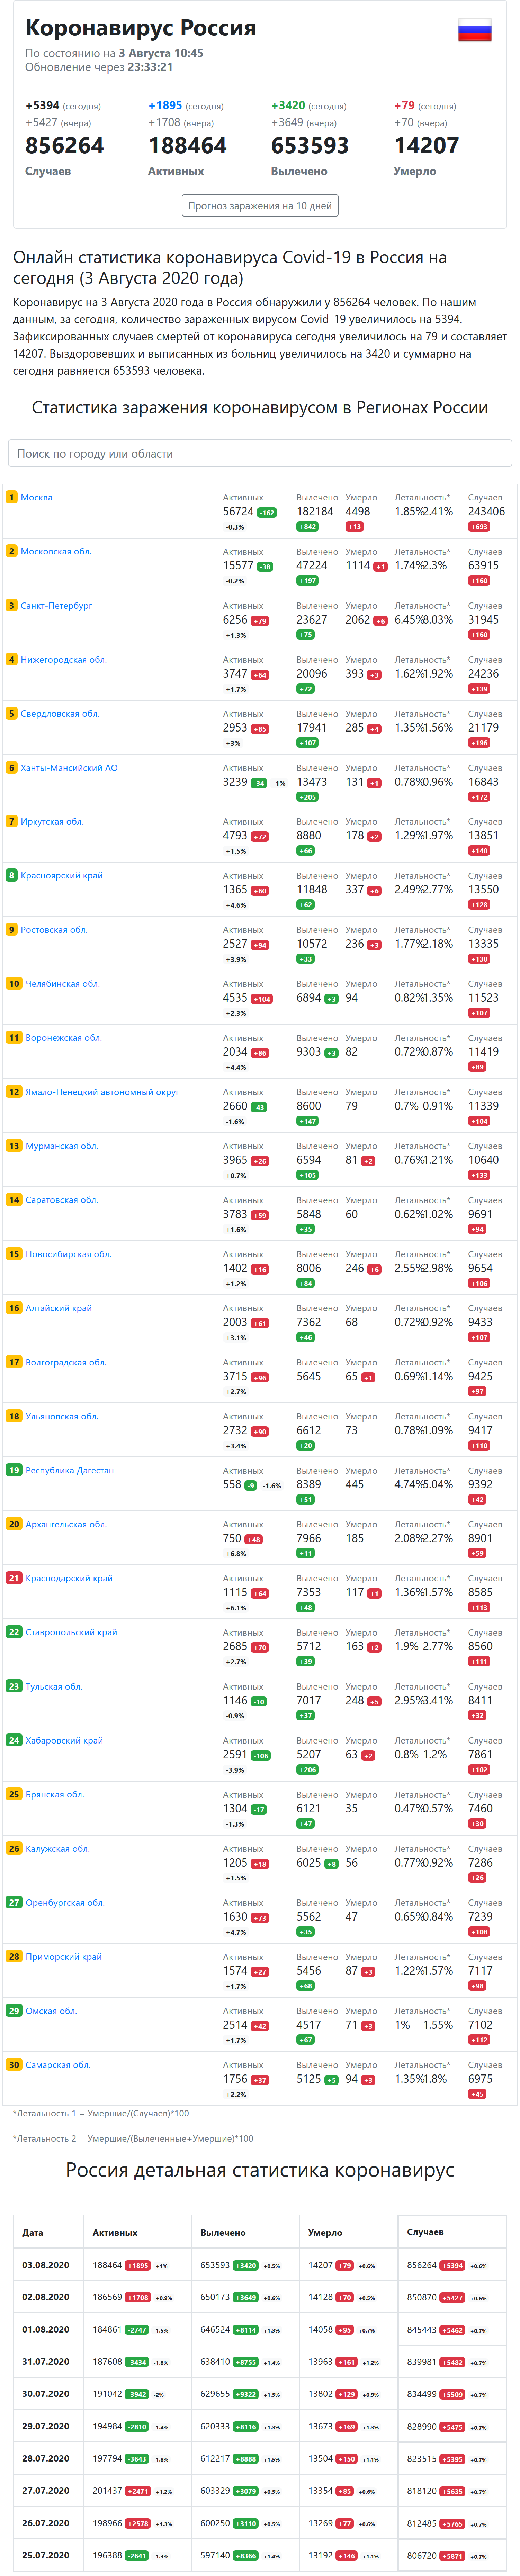
Task: Click the Коронавирус Россия page title
Action: (140, 28)
